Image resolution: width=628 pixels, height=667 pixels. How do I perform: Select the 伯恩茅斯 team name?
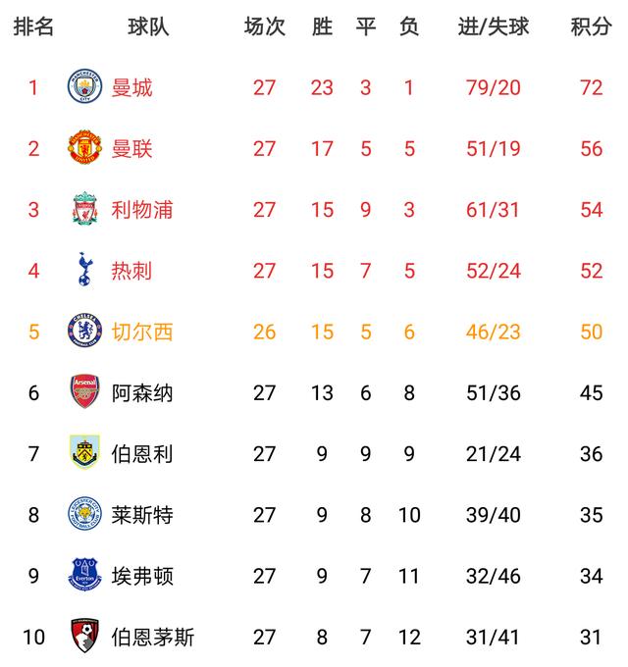point(153,637)
